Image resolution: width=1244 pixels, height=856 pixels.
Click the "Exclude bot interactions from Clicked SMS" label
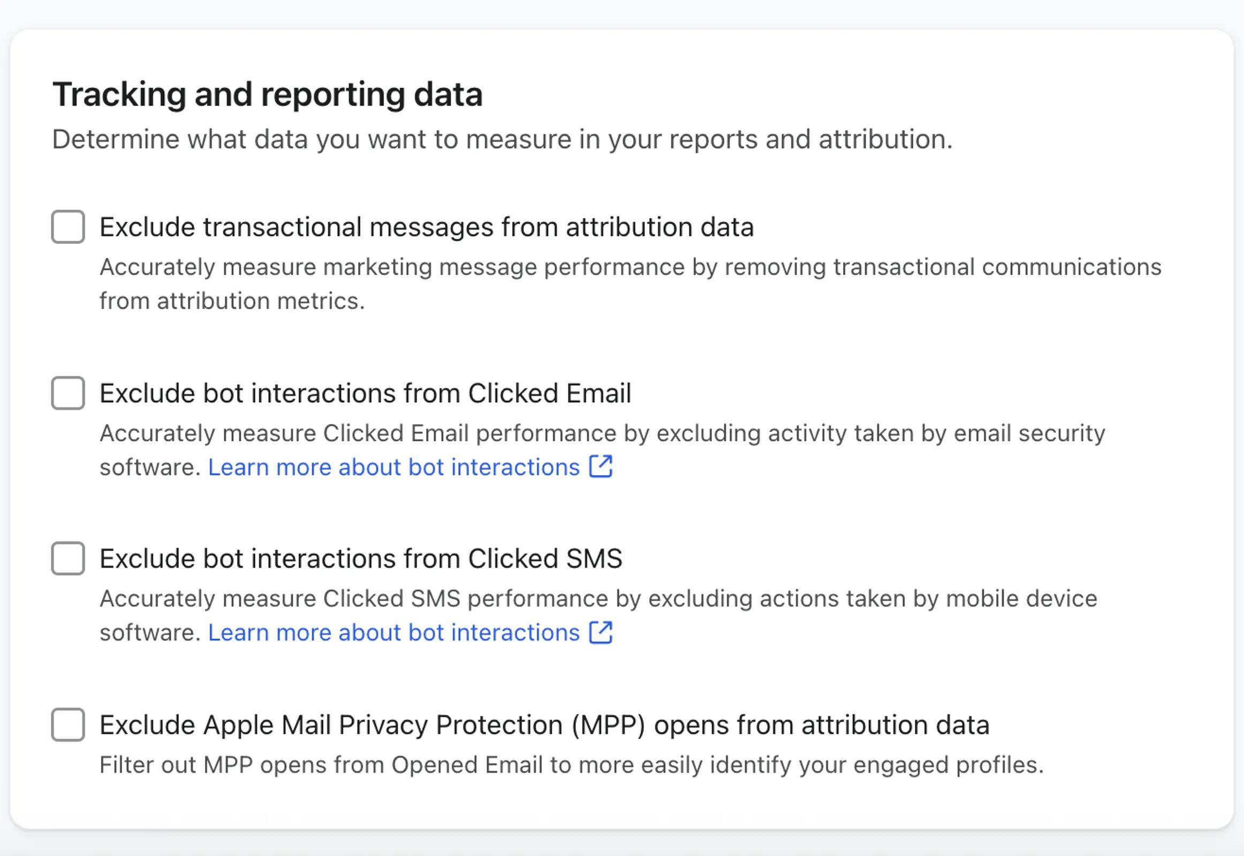361,559
